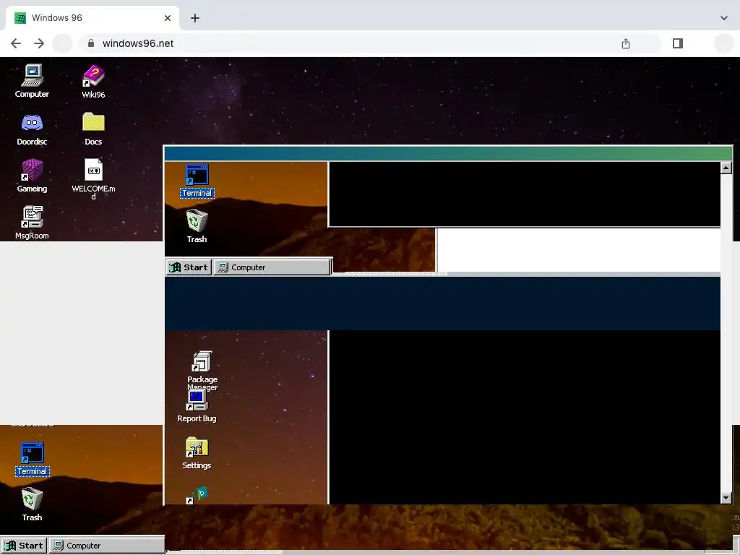The width and height of the screenshot is (740, 555).
Task: Click the nested window scrollbar down arrow
Action: [726, 498]
